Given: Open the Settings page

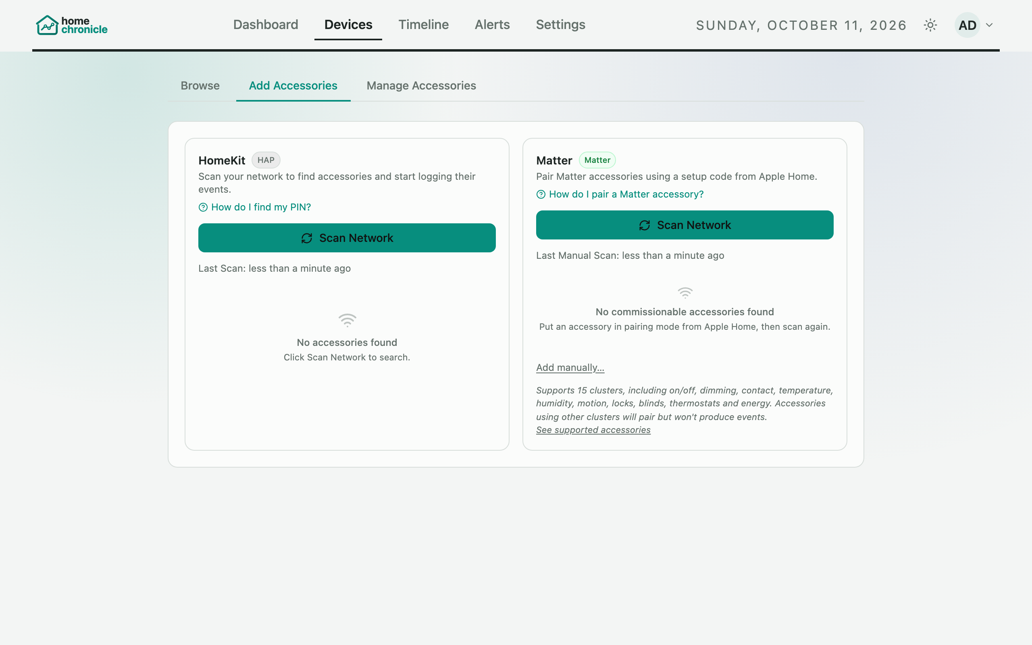Looking at the screenshot, I should coord(560,25).
